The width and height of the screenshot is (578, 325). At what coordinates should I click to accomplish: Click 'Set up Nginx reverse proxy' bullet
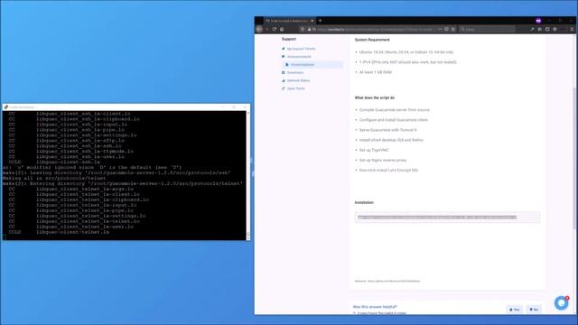click(383, 161)
